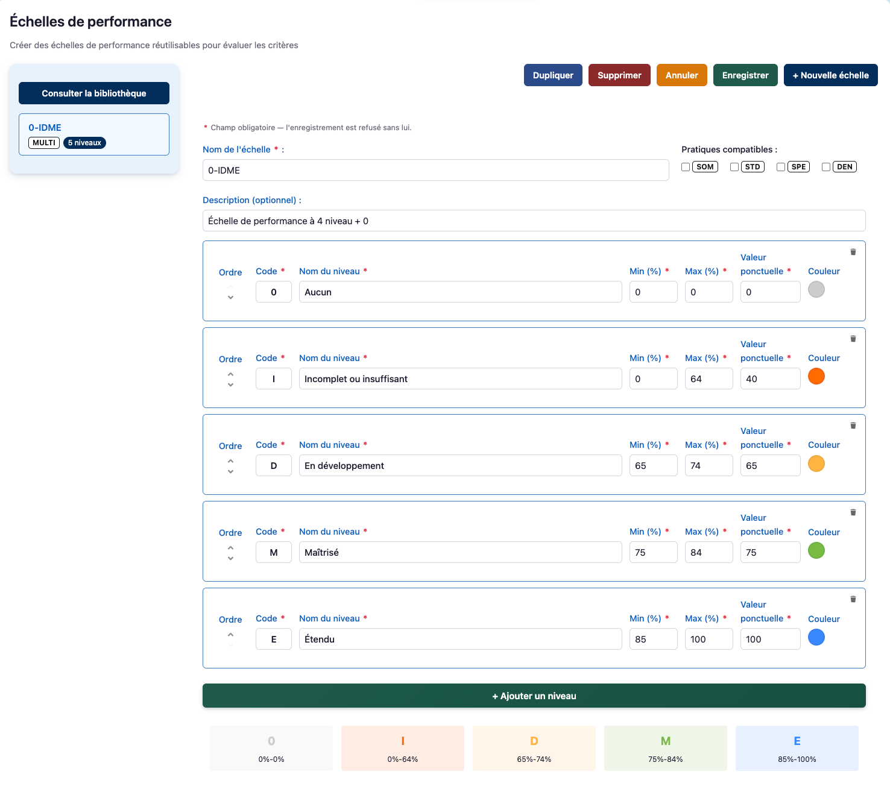890x786 pixels.
Task: Pick the yellow swatch for En développement
Action: pos(816,464)
